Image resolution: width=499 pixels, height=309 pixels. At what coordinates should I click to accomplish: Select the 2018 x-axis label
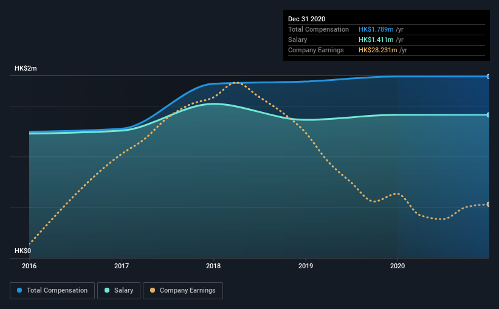(213, 266)
